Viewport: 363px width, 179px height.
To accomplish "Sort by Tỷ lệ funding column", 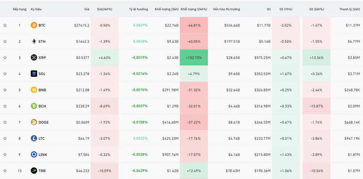I will (x=138, y=9).
